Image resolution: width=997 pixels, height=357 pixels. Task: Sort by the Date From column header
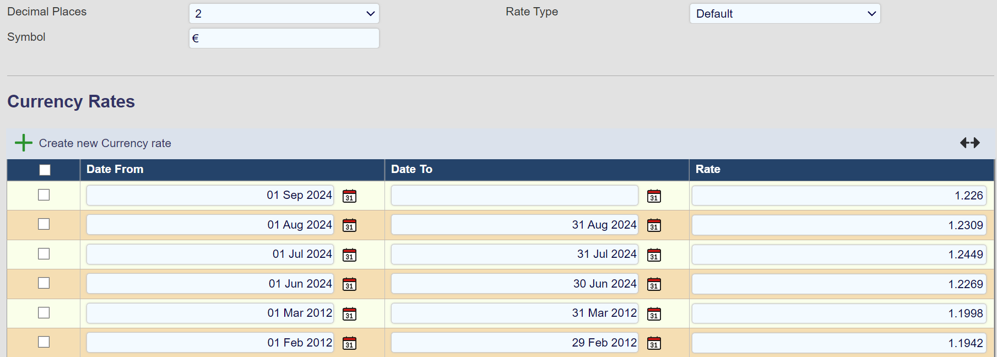click(115, 170)
